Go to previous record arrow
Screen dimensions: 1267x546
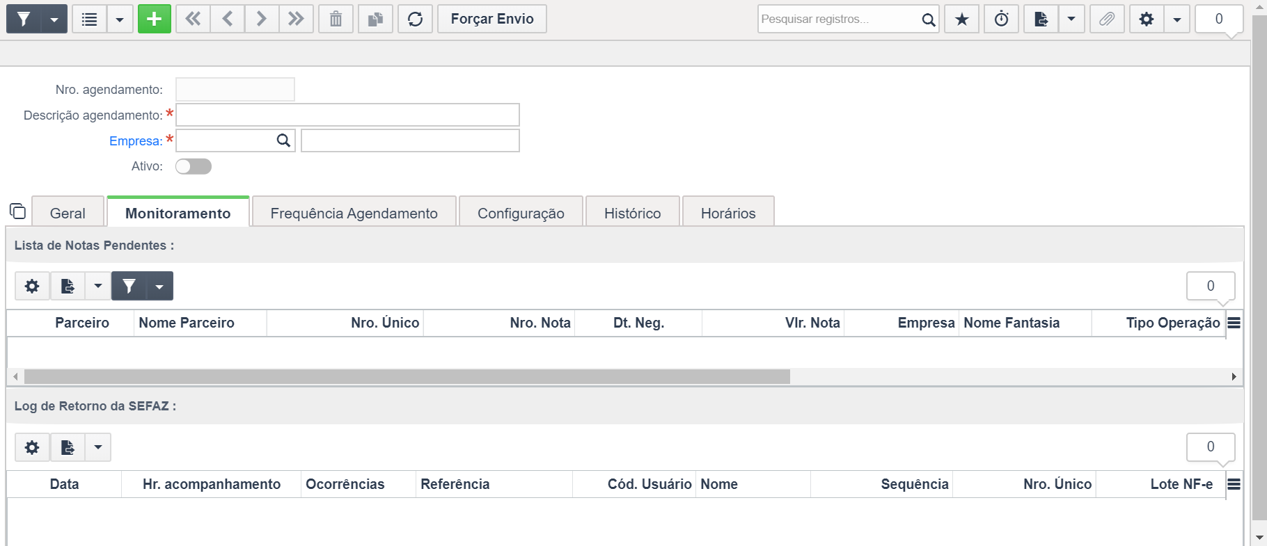(228, 19)
